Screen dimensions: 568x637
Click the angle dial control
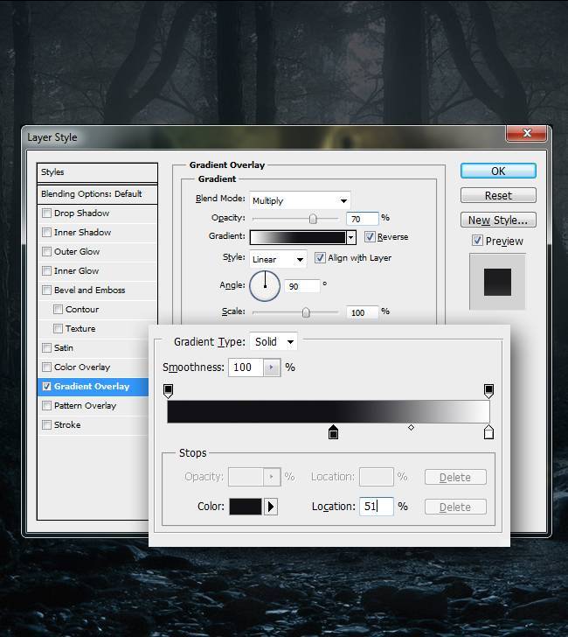pyautogui.click(x=265, y=285)
